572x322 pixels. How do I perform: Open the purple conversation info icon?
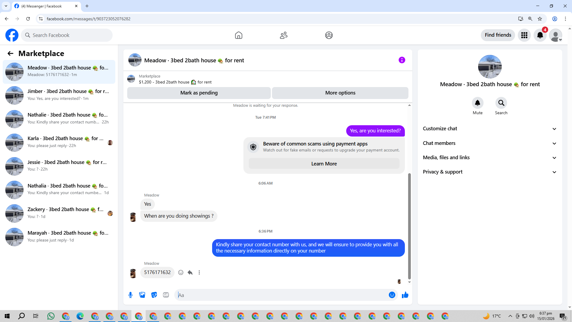click(x=402, y=60)
